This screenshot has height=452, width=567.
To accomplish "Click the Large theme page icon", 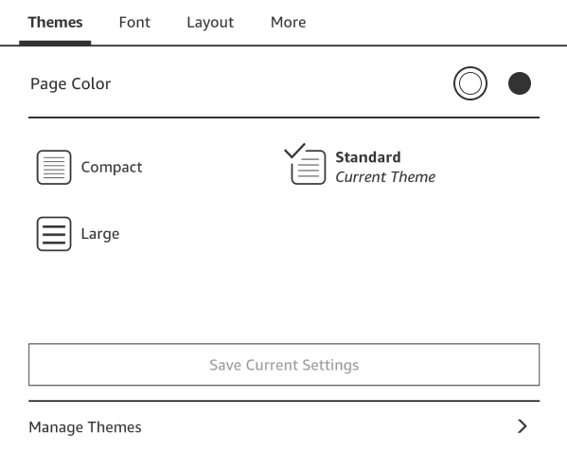I will (x=54, y=234).
